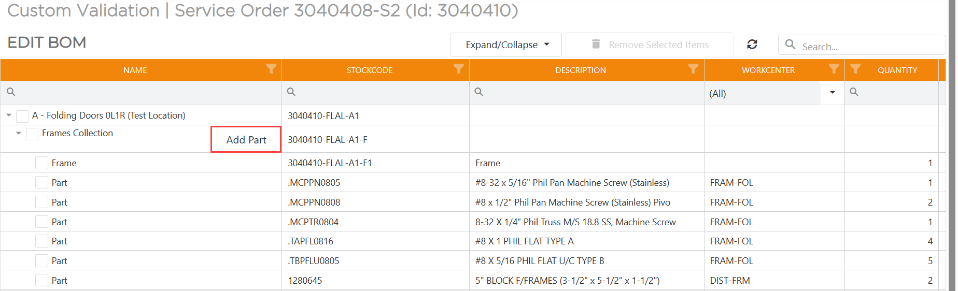Select the .TBPFLU0805 stockcode cell

pos(375,260)
